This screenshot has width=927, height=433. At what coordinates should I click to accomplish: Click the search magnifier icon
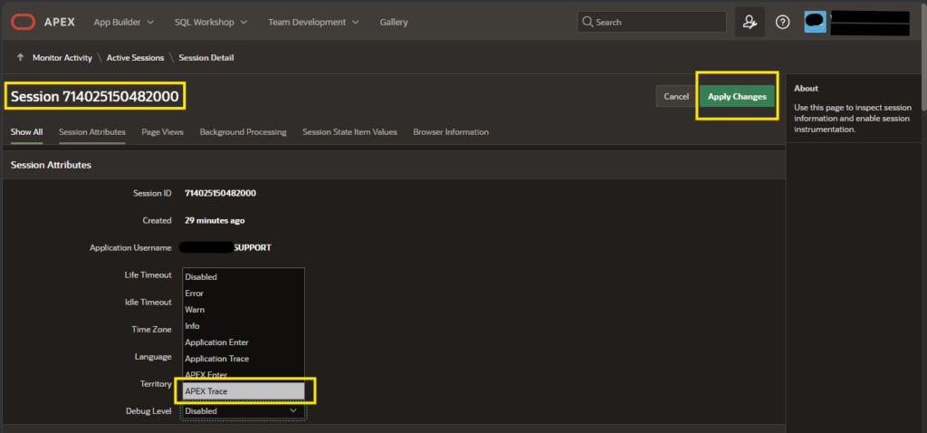[587, 22]
